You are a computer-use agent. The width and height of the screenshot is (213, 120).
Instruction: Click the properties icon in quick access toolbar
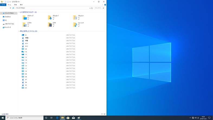click(x=5, y=2)
